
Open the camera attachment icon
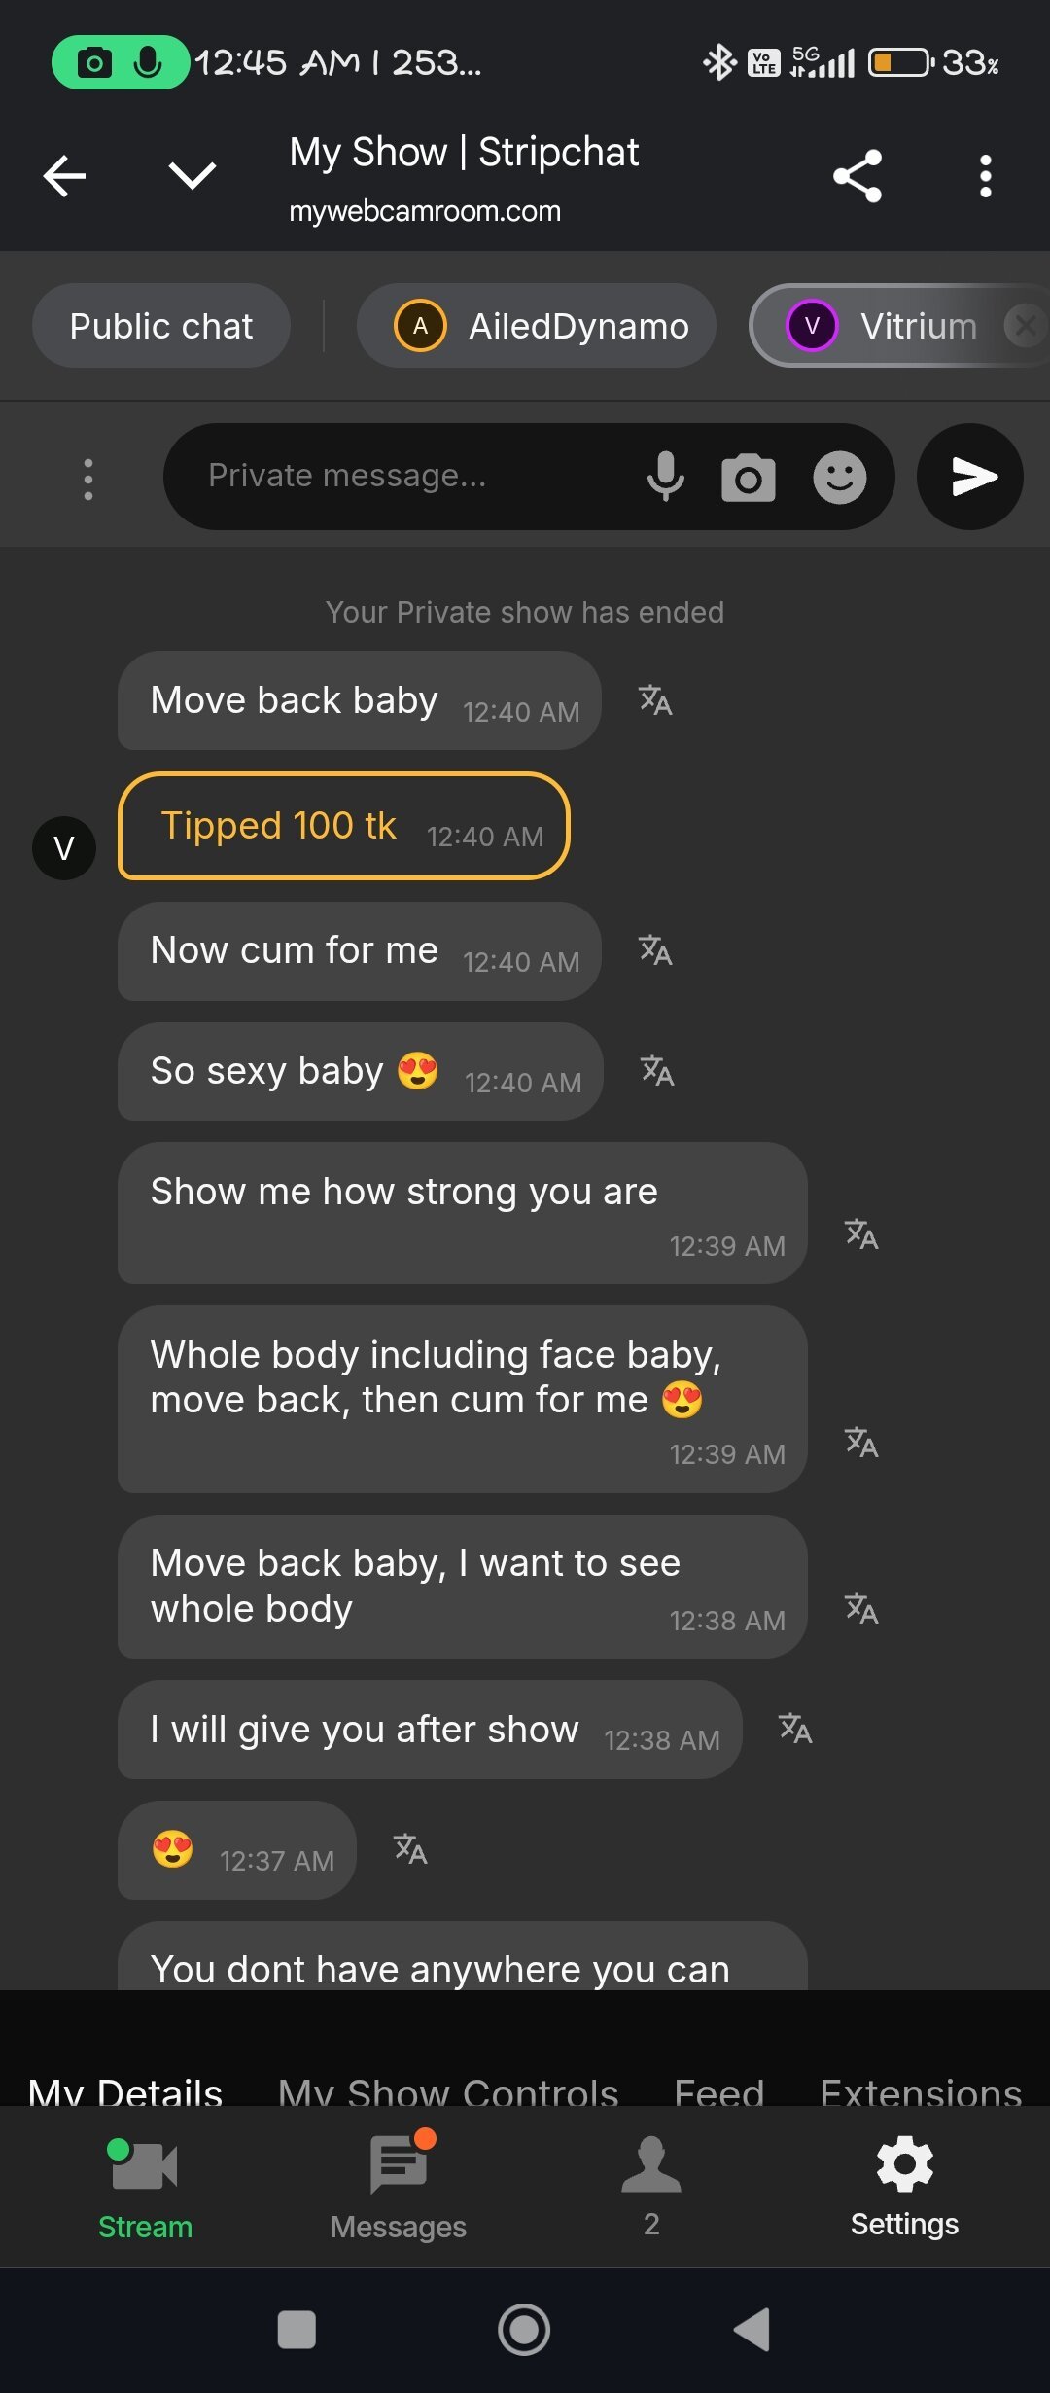pyautogui.click(x=749, y=477)
